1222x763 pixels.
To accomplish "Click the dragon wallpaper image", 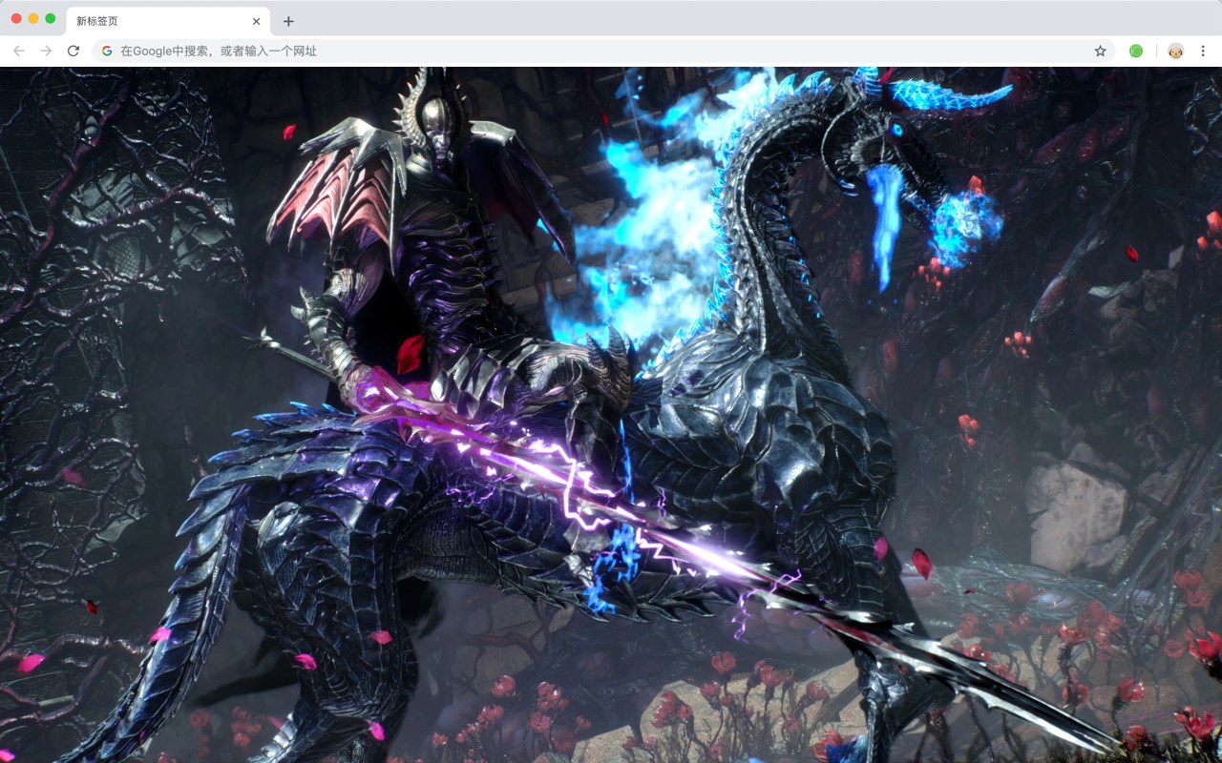I will [x=611, y=415].
